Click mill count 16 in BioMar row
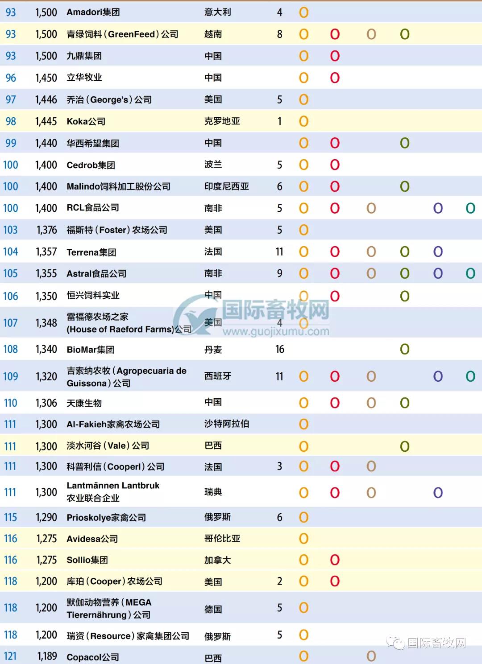The height and width of the screenshot is (664, 482). [280, 349]
